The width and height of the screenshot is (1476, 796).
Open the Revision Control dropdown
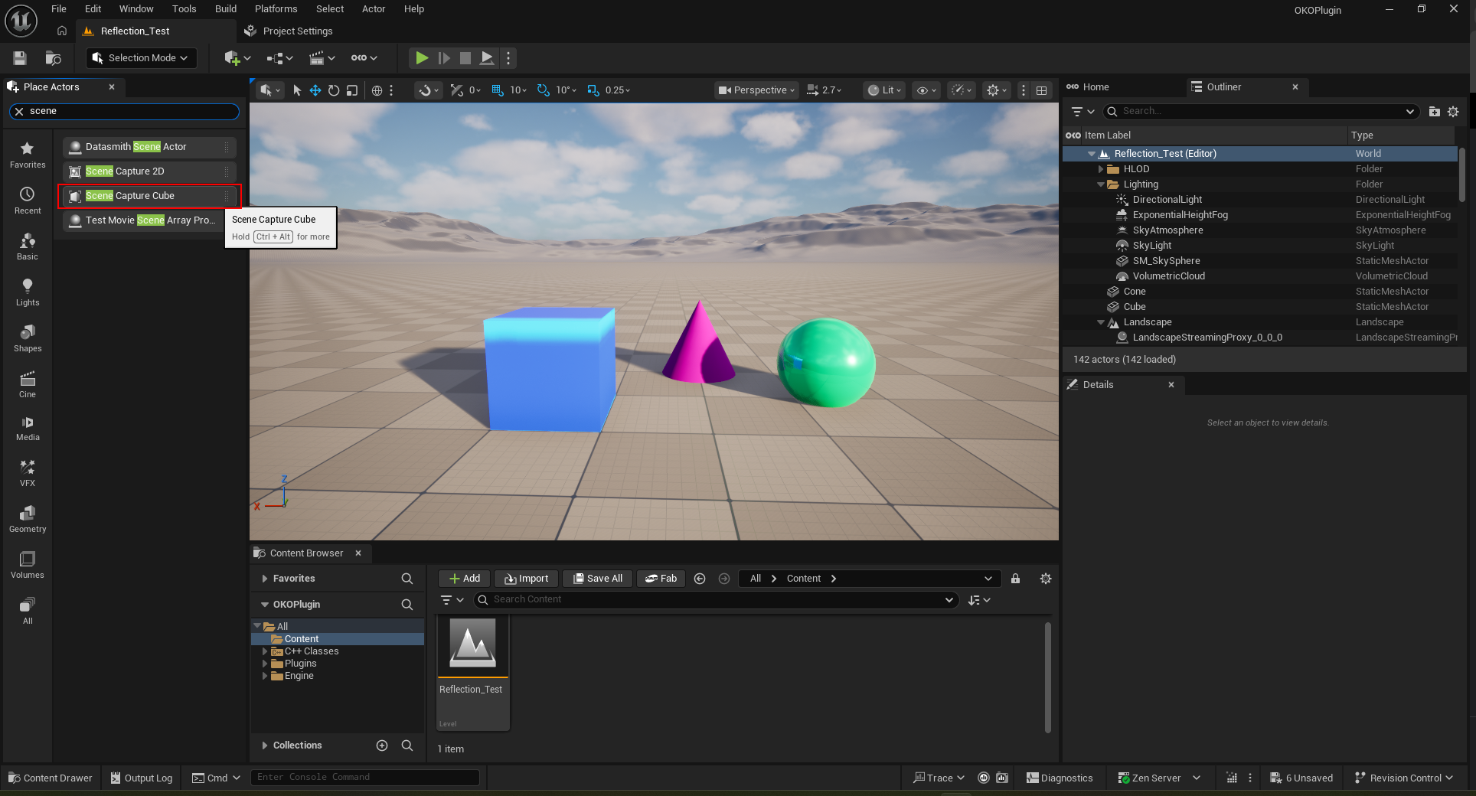pos(1403,778)
